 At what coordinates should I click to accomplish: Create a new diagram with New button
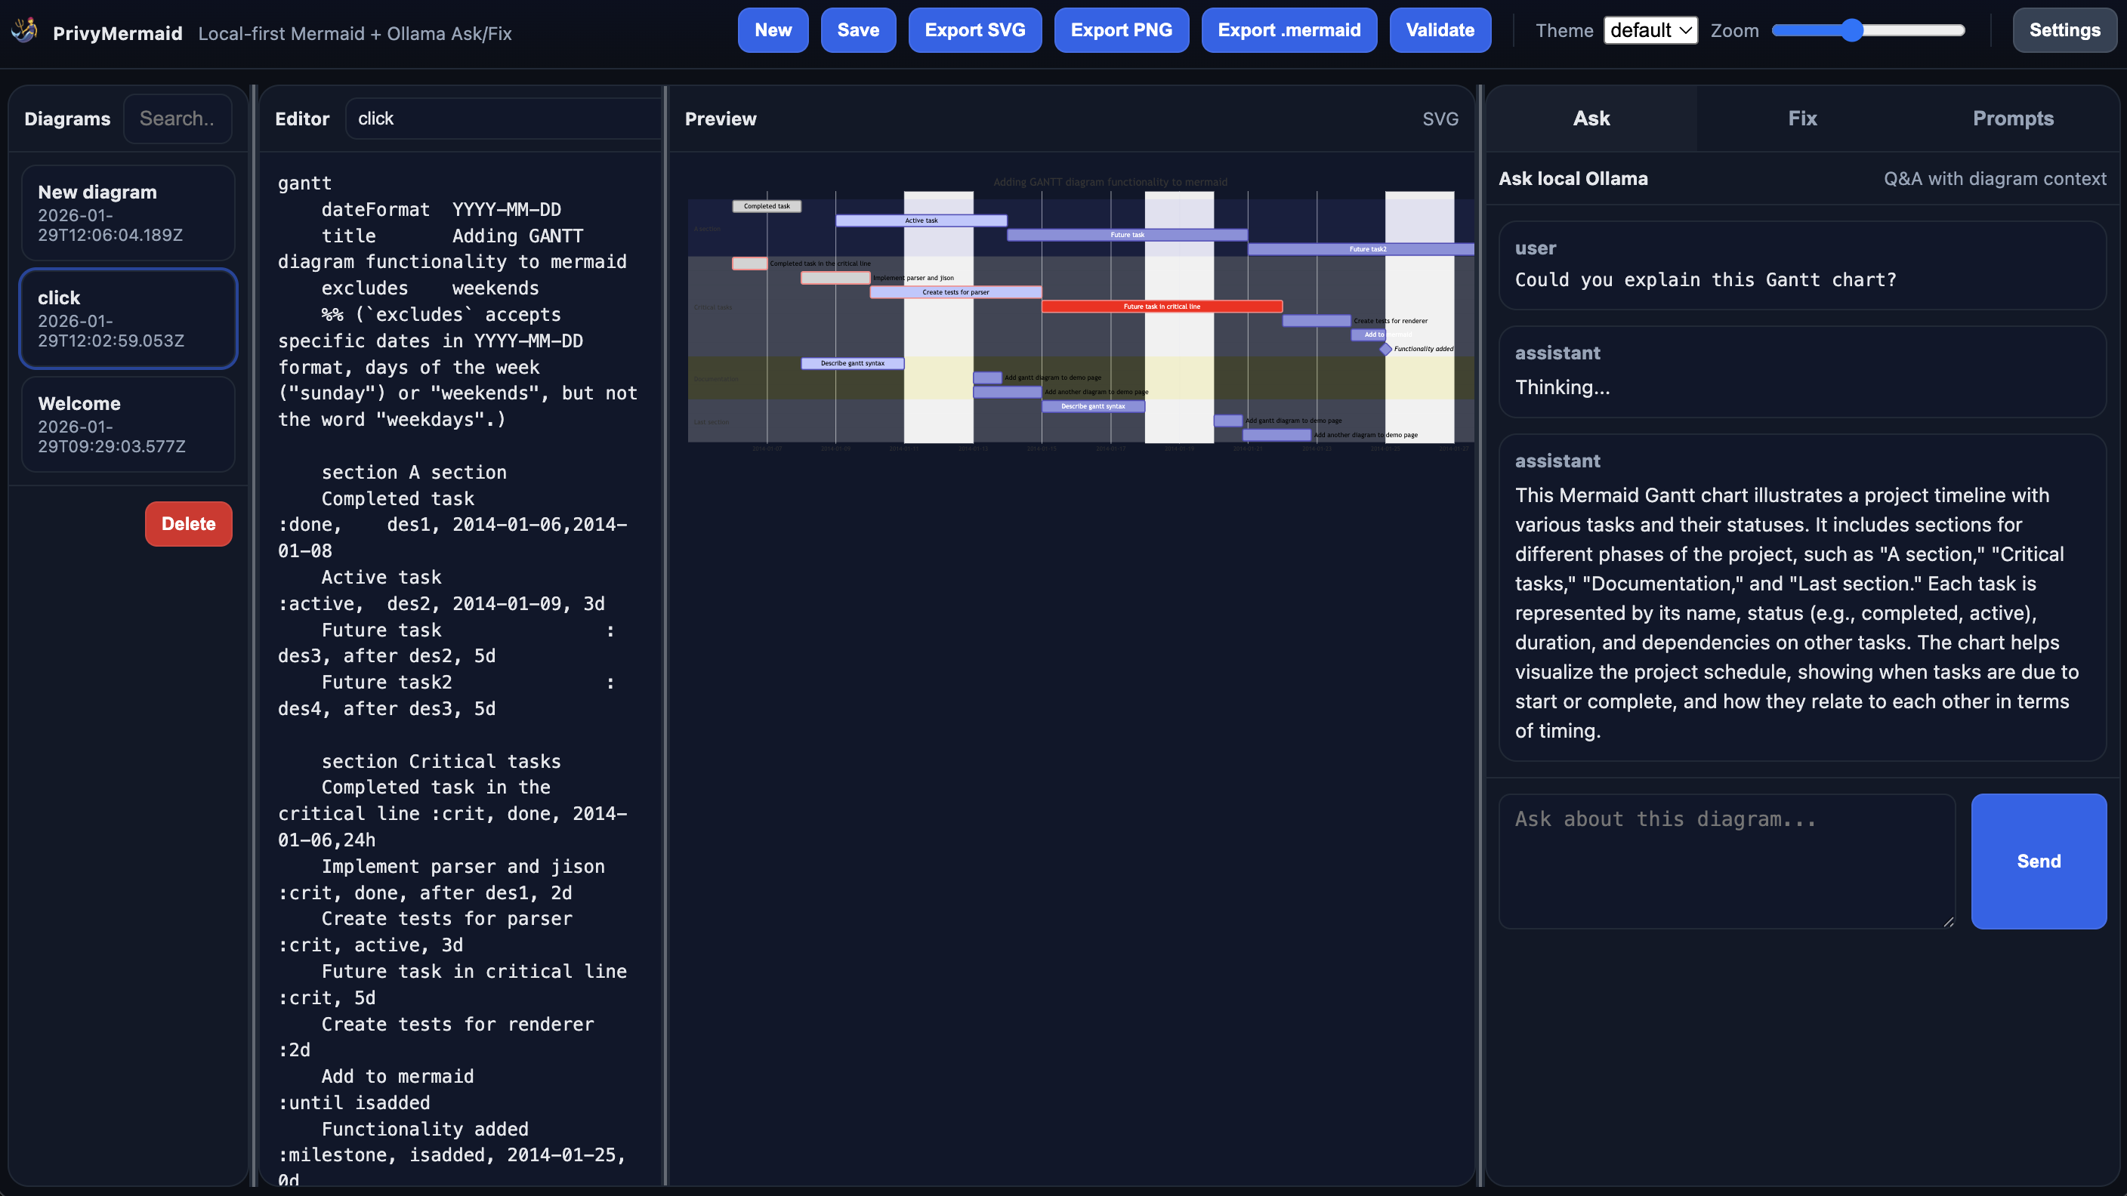coord(771,29)
